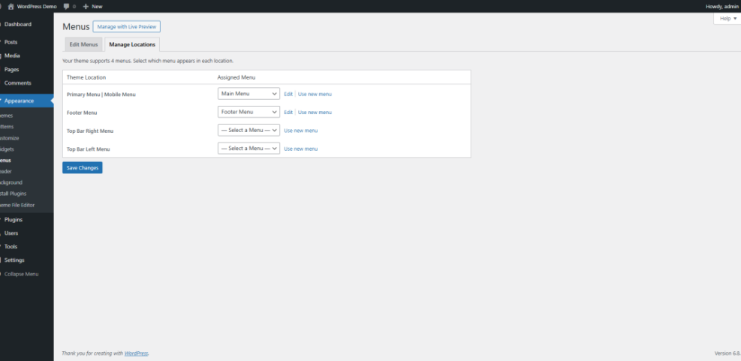Image resolution: width=741 pixels, height=361 pixels.
Task: Click Use new menu for Top Bar Left
Action: click(300, 149)
